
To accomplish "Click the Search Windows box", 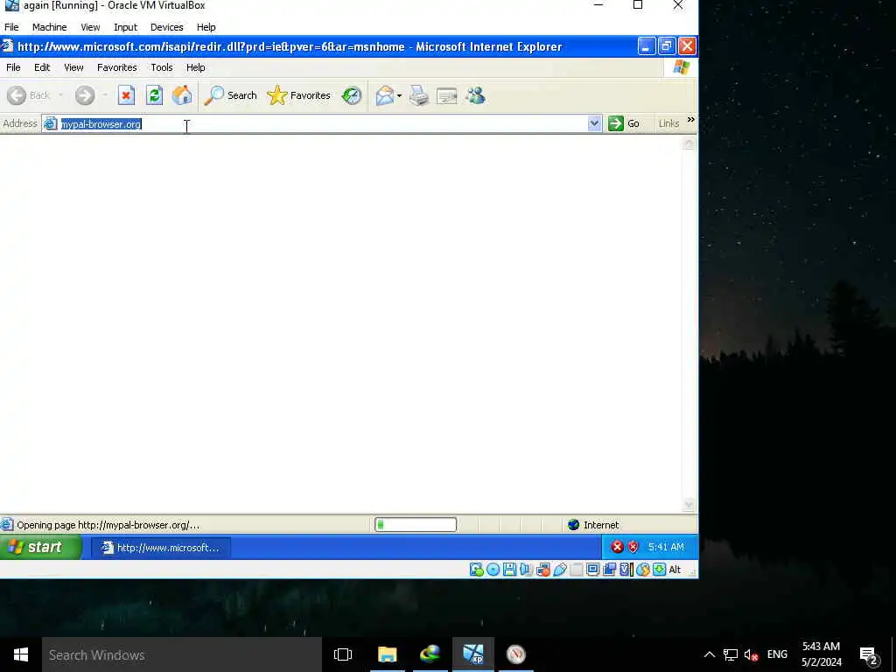I will 182,654.
